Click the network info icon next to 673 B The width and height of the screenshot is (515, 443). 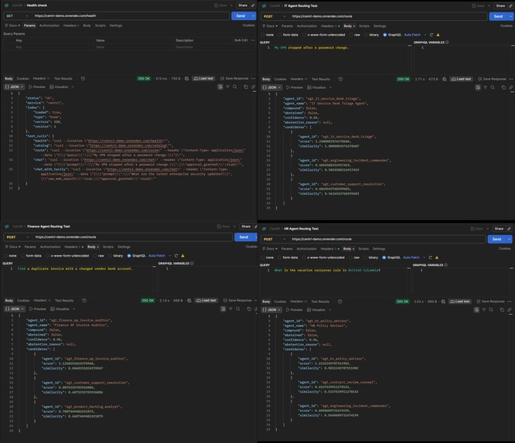[x=445, y=79]
